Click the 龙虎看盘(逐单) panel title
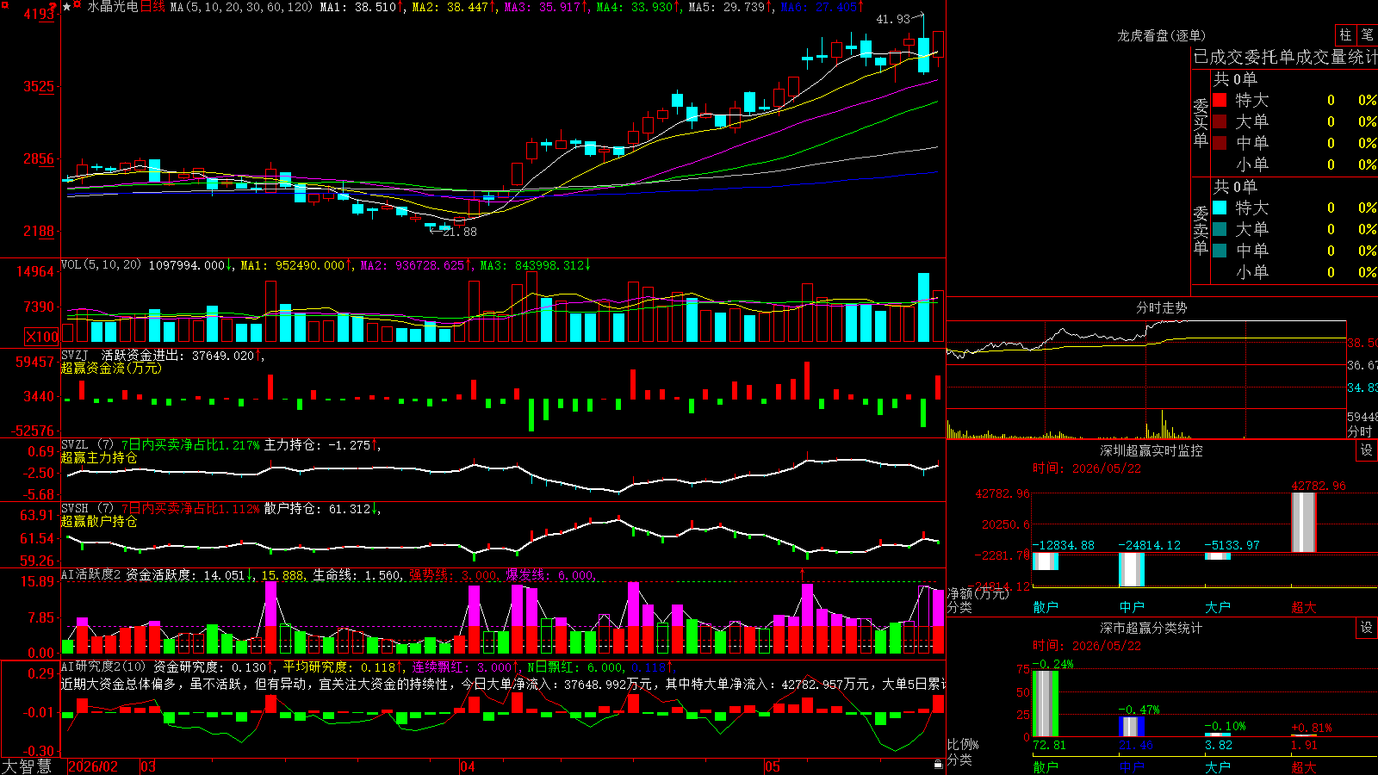 (x=1162, y=35)
